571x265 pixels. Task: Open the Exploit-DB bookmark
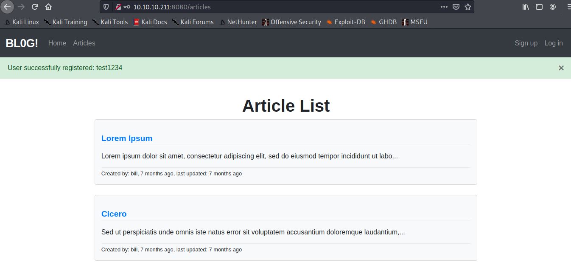[349, 22]
